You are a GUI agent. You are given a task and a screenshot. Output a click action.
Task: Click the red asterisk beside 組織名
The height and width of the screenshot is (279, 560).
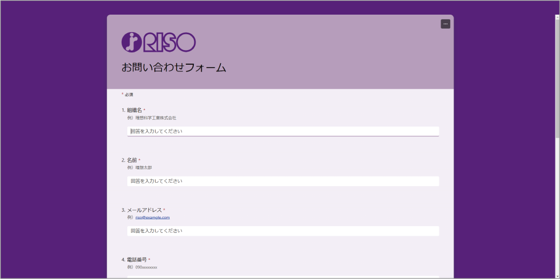pos(144,110)
